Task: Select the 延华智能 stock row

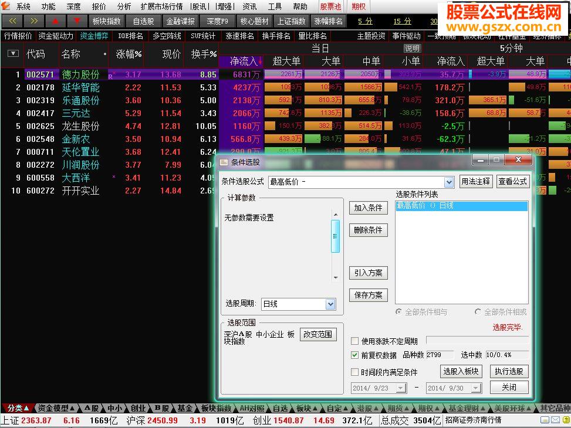Action: click(x=285, y=87)
